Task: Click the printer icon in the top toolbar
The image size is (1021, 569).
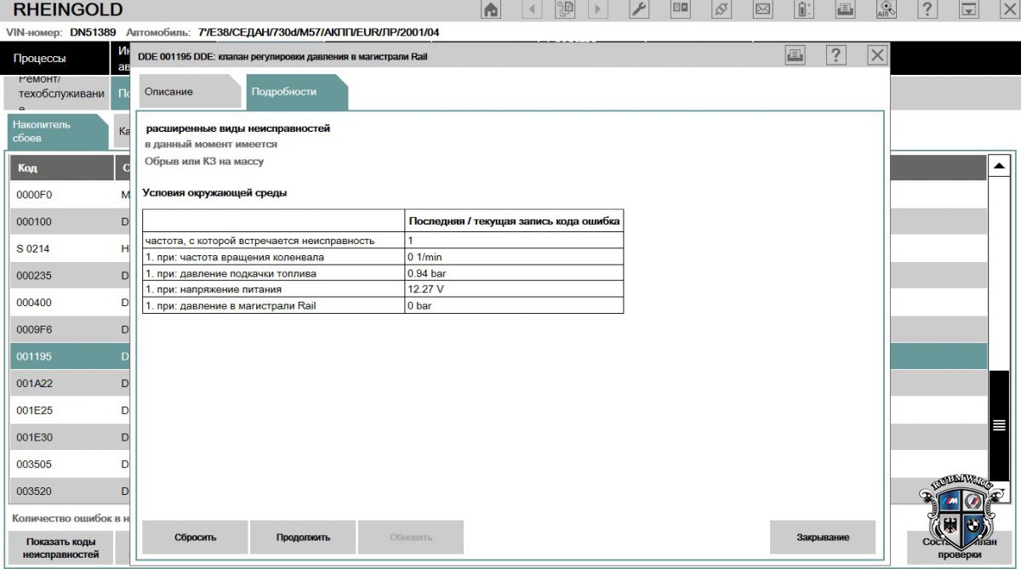Action: pos(845,9)
